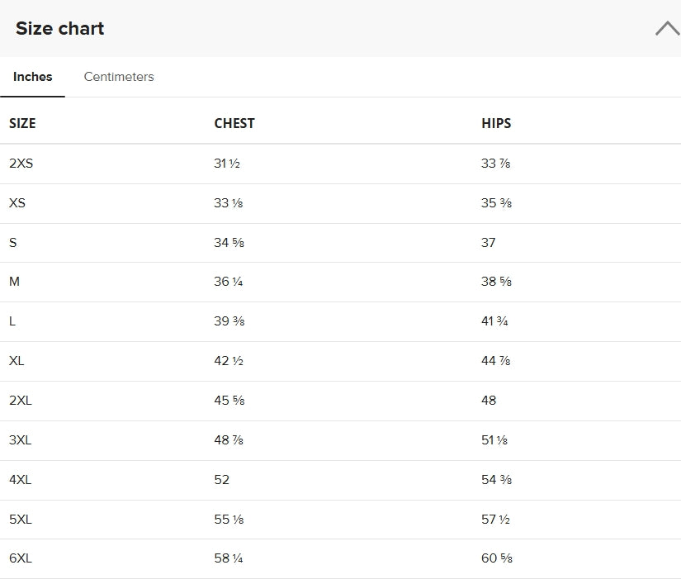Screen dimensions: 681x584
Task: Click the 6XL size label
Action: 21,558
